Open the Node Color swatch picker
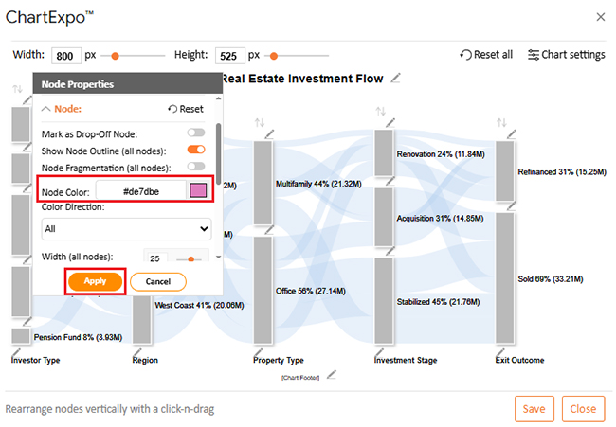616x427 pixels. (x=199, y=191)
